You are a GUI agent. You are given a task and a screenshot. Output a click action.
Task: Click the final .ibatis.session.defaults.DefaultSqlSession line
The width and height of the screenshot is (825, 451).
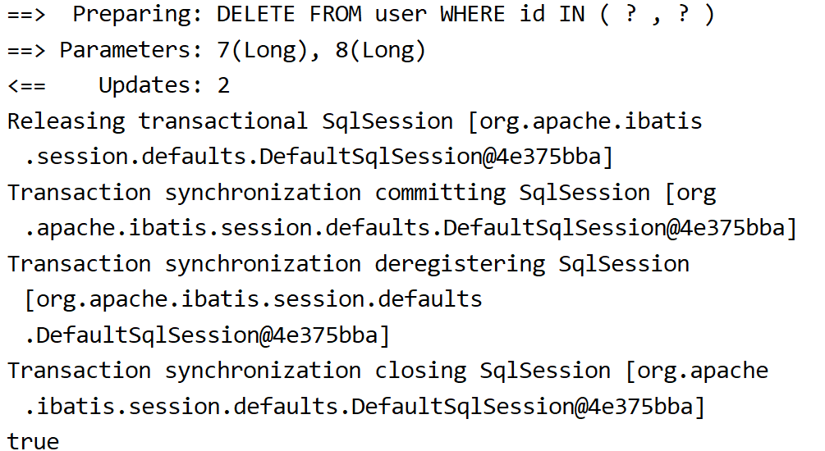(364, 407)
